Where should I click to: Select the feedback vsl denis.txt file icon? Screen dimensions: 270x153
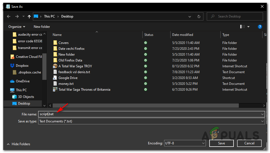(x=55, y=72)
